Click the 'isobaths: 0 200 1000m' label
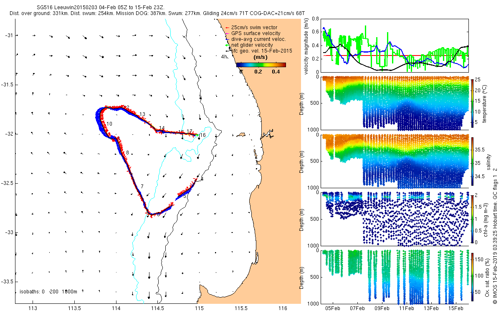 pyautogui.click(x=48, y=292)
